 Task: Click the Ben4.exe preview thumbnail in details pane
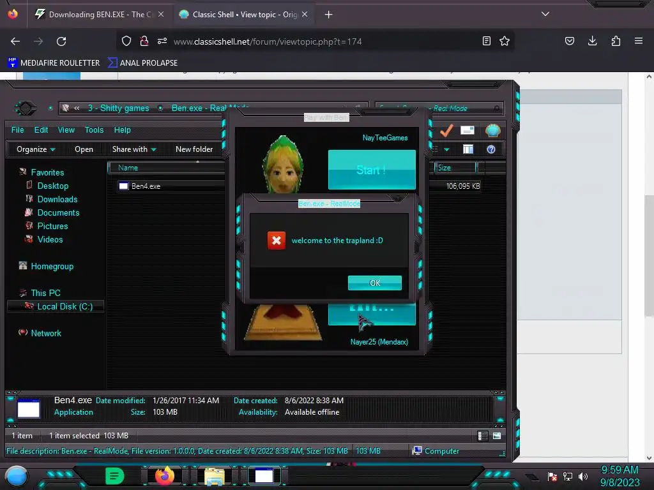click(x=28, y=408)
